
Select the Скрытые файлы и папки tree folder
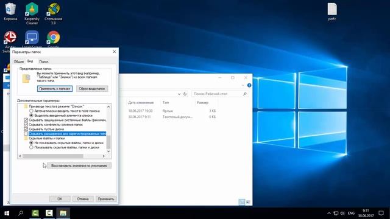pos(47,138)
